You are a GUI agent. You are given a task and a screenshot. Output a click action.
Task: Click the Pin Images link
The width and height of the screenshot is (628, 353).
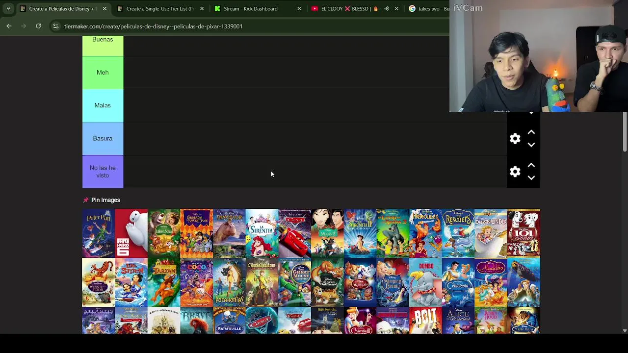coord(105,200)
